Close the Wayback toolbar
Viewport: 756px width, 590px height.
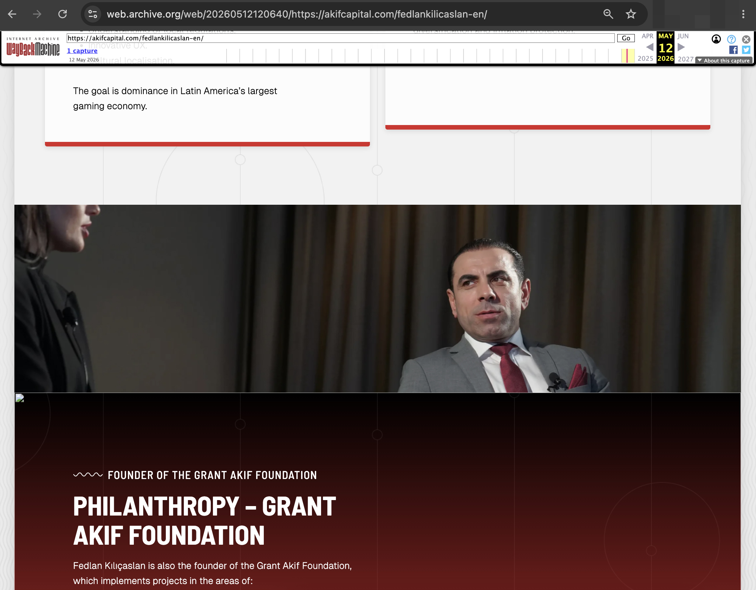tap(746, 39)
